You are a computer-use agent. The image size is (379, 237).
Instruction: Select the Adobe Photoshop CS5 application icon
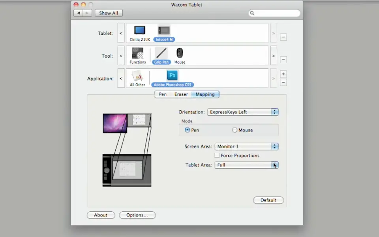pos(173,75)
